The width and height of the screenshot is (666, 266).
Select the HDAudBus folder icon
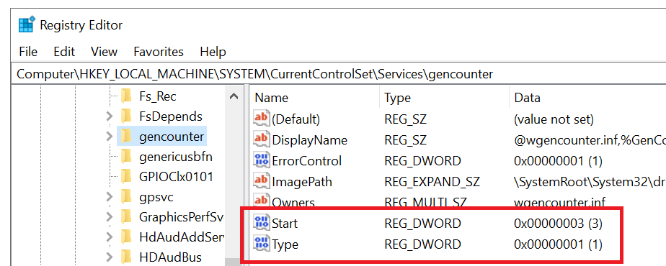point(126,257)
